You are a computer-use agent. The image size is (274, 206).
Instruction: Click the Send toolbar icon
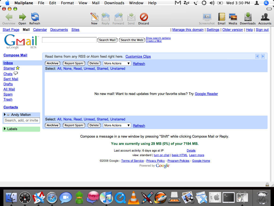(x=131, y=17)
